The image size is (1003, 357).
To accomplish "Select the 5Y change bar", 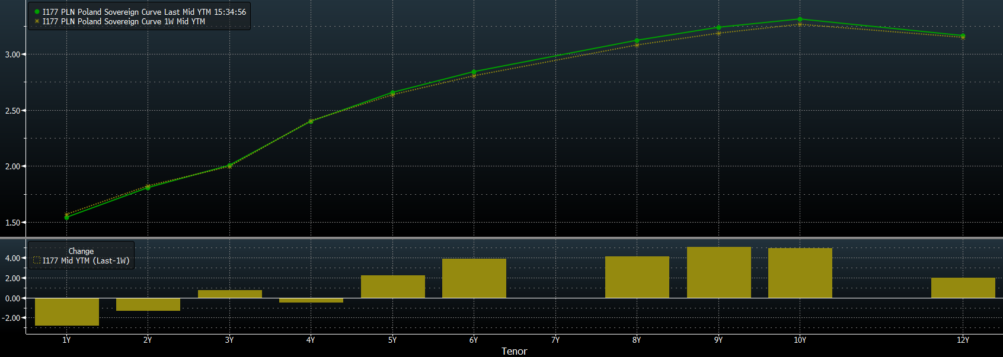I will tap(392, 287).
